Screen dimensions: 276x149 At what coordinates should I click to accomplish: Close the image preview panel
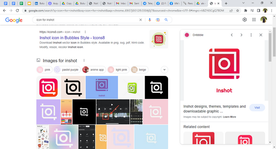coord(261,35)
